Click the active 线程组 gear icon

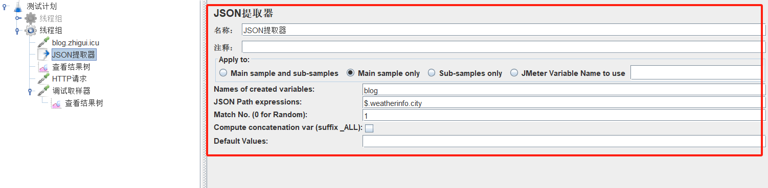pyautogui.click(x=31, y=31)
